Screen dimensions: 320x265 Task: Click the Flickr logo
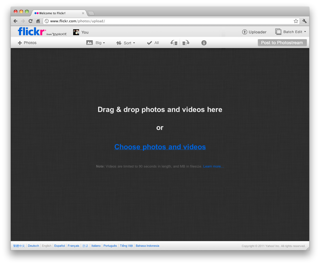tap(32, 31)
